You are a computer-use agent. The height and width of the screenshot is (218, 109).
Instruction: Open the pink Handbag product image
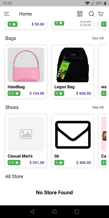coord(26,65)
